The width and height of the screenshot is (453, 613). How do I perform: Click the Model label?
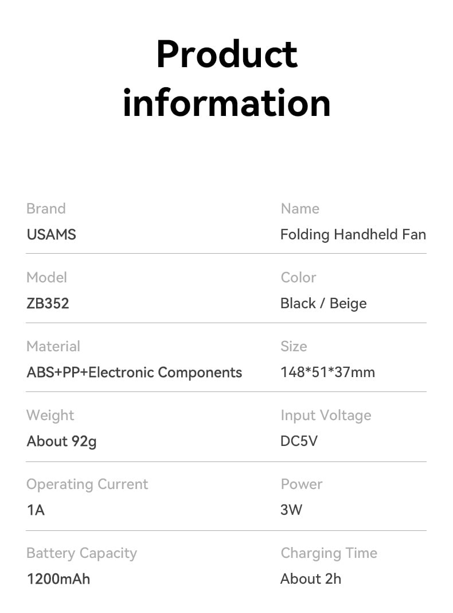[47, 278]
